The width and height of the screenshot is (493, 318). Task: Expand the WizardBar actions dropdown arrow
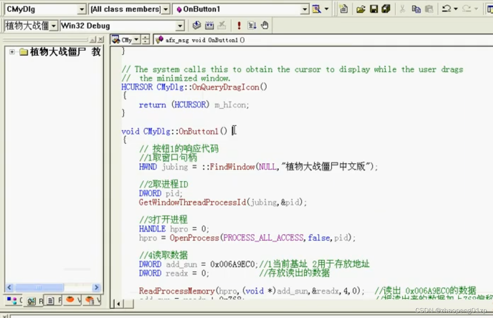pyautogui.click(x=327, y=9)
